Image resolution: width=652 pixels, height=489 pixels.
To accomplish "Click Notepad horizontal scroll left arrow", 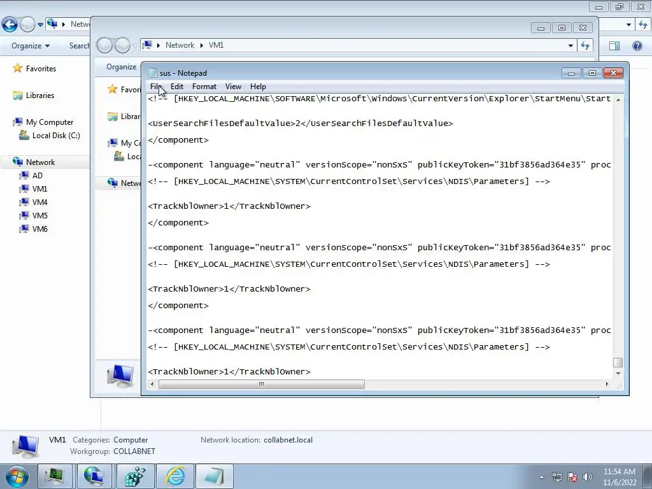I will pos(152,384).
